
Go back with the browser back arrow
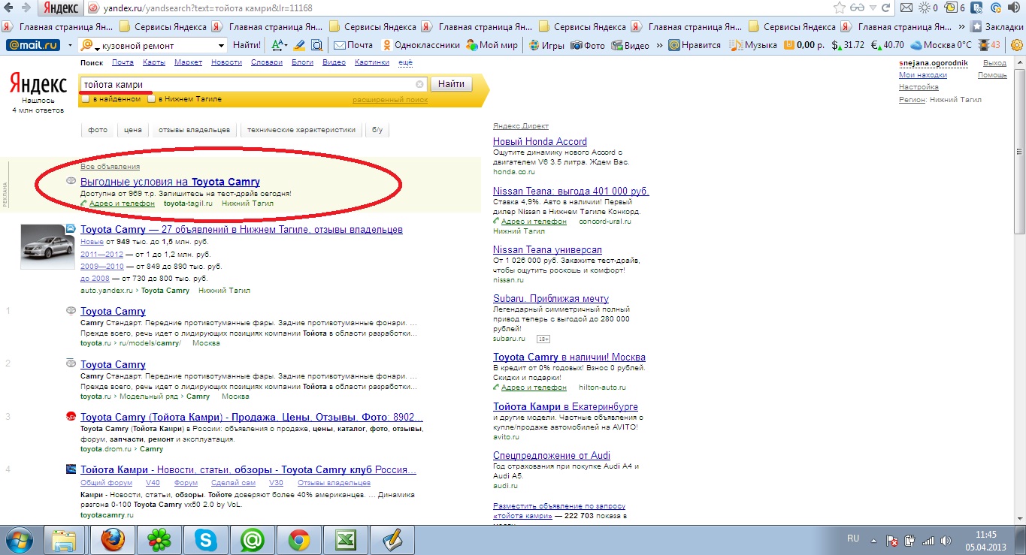8,8
